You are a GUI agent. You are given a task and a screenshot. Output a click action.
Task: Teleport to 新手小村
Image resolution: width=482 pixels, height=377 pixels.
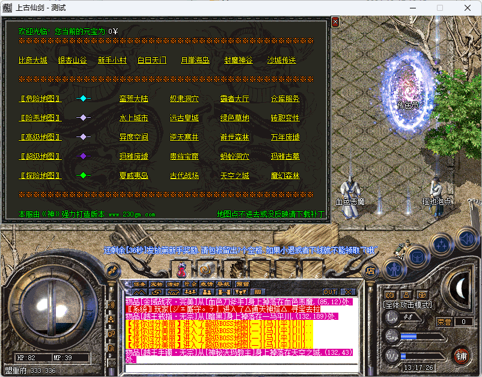(112, 60)
